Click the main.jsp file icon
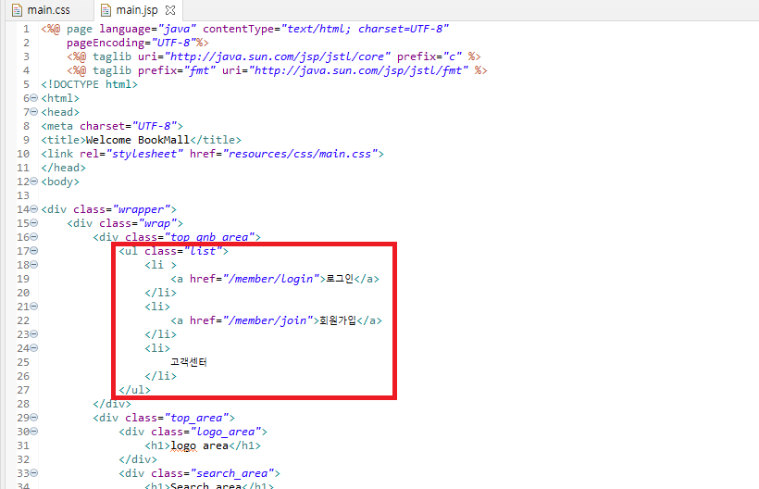Viewport: 759px width, 489px height. pyautogui.click(x=106, y=9)
